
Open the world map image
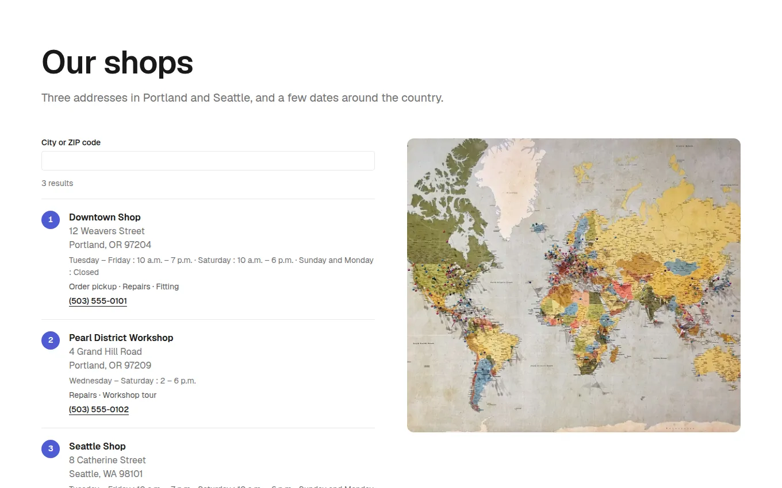point(574,285)
